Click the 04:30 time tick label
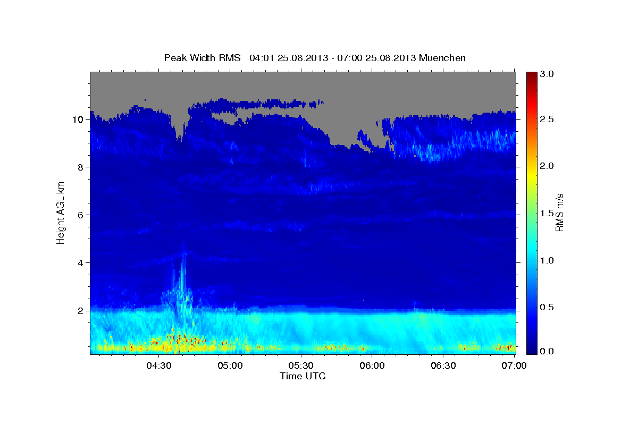 point(159,365)
